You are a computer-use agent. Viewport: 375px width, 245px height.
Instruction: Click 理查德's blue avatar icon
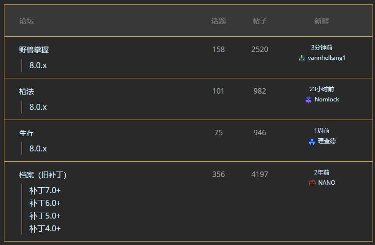coord(312,141)
